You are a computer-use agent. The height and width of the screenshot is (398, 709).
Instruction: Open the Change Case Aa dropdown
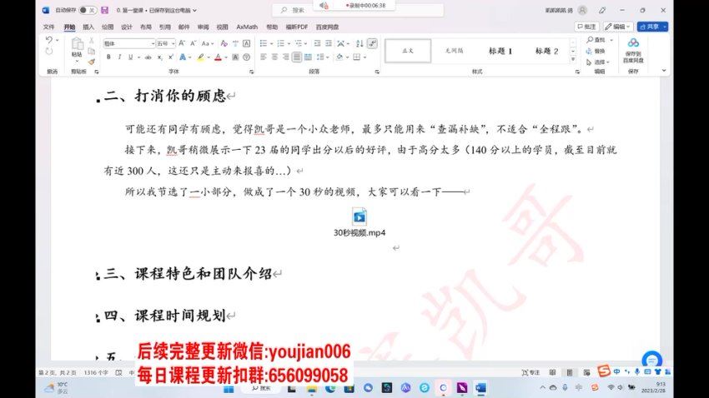point(208,43)
